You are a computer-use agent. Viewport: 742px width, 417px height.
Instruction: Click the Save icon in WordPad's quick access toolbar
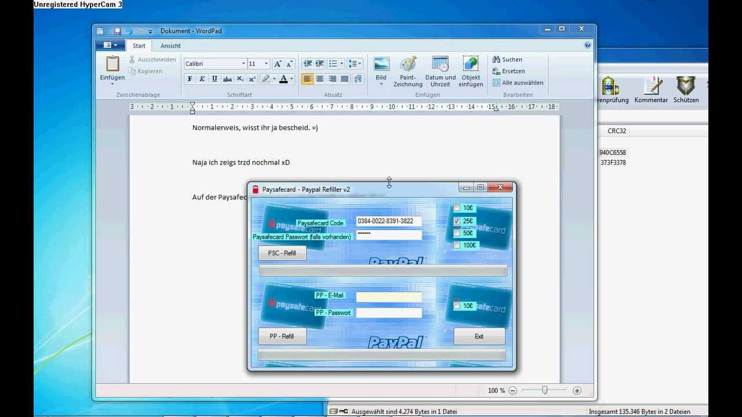[117, 31]
